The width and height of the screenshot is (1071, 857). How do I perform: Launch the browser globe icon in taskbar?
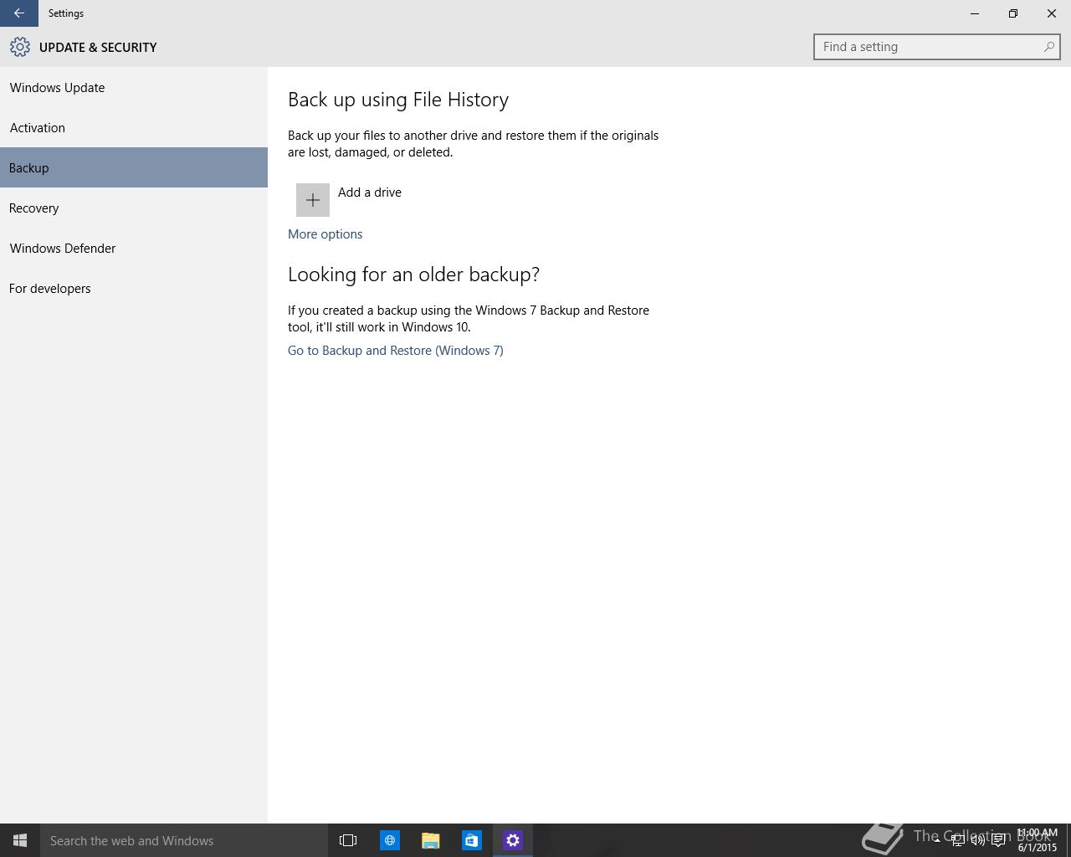[390, 840]
